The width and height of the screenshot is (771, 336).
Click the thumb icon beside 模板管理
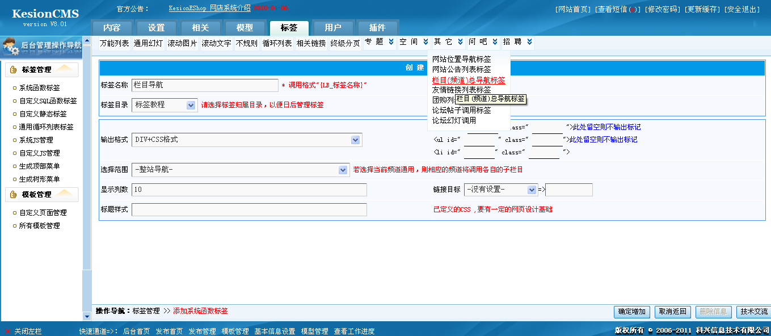[13, 195]
